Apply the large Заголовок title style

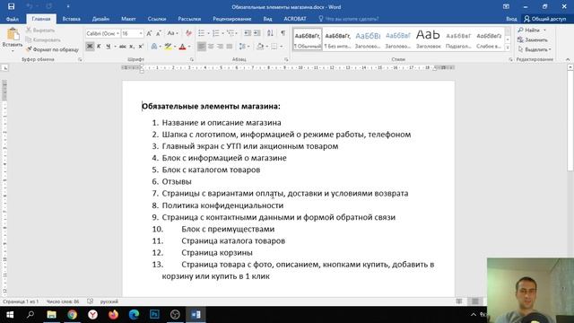coord(428,39)
